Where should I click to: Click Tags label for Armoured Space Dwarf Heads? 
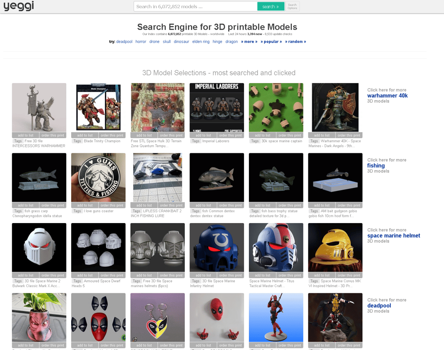(x=77, y=281)
